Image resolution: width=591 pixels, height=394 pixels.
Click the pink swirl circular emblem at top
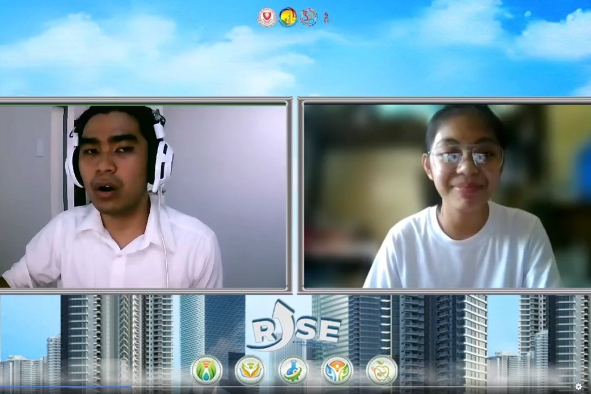tap(309, 17)
